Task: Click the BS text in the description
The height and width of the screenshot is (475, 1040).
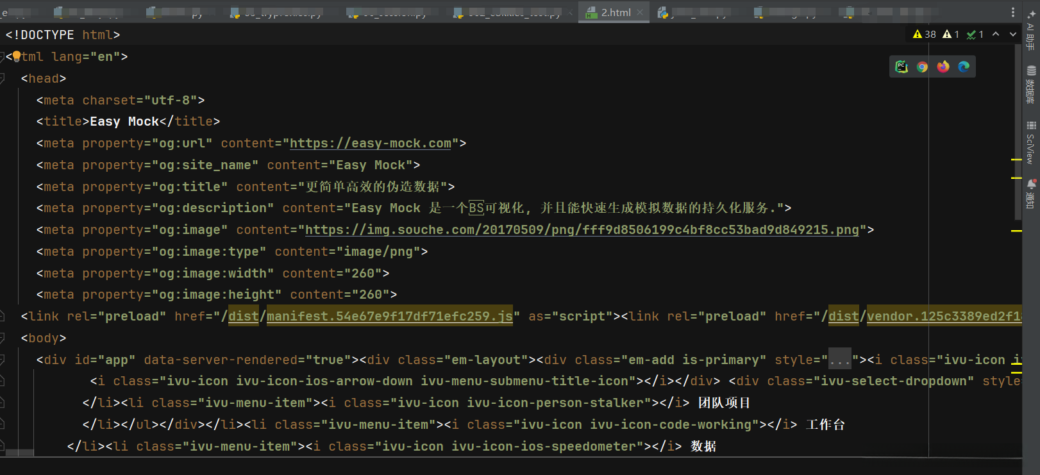Action: [x=476, y=208]
